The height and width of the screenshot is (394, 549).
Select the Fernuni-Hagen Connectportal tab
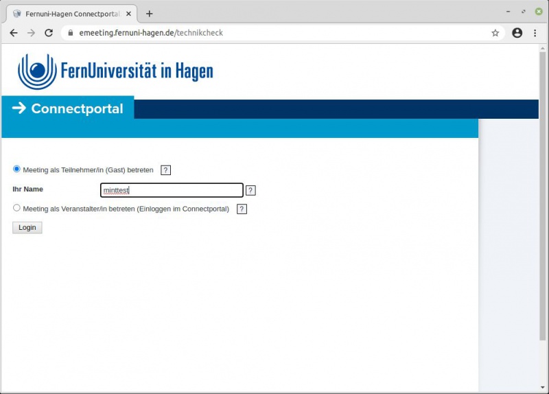coord(72,14)
